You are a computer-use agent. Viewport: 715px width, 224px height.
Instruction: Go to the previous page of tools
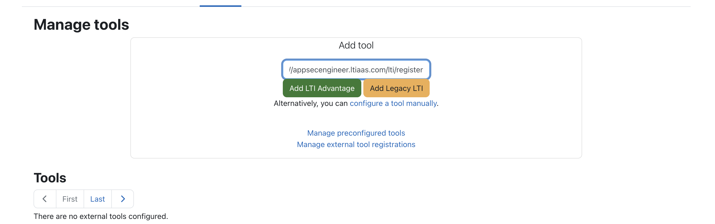click(45, 199)
